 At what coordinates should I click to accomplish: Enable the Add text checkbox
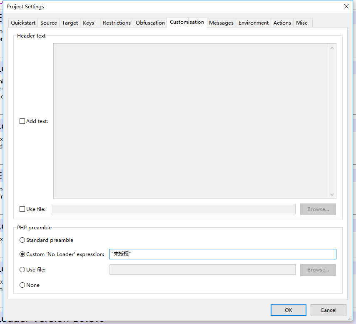click(x=22, y=121)
